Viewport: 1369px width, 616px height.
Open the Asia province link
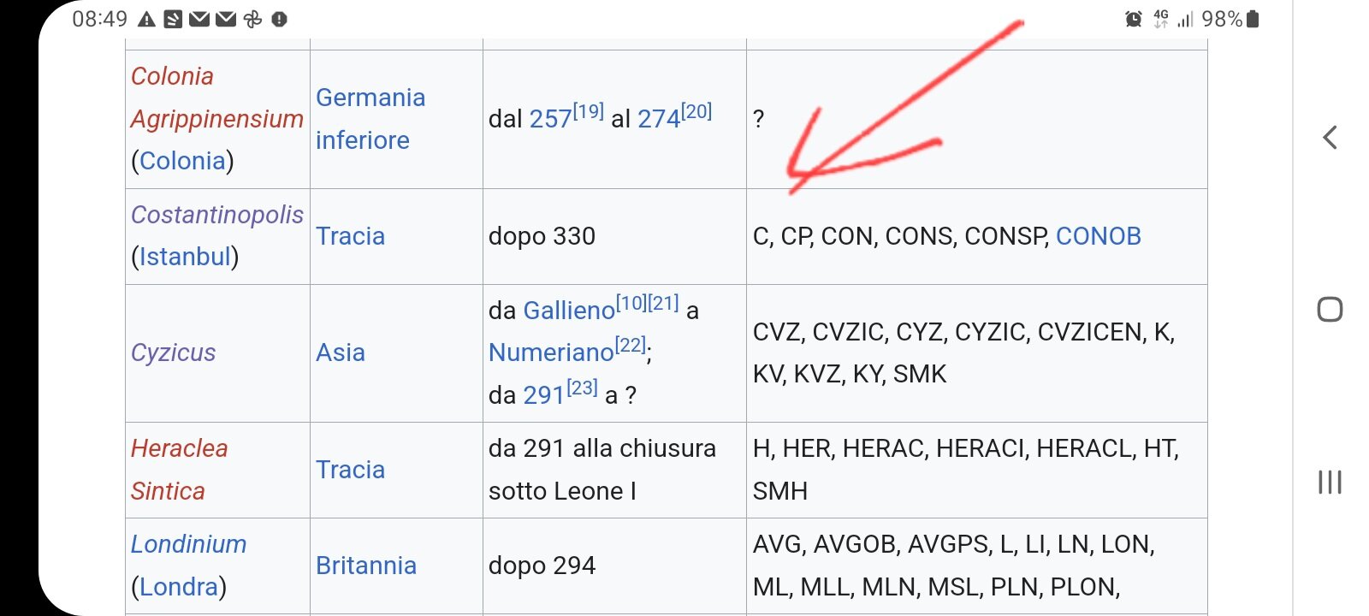(341, 352)
